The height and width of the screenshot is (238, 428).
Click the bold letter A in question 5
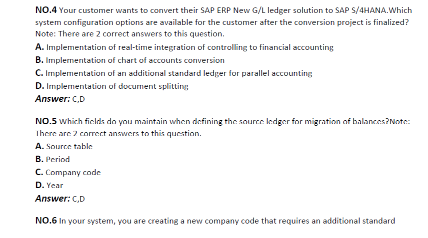coord(39,147)
